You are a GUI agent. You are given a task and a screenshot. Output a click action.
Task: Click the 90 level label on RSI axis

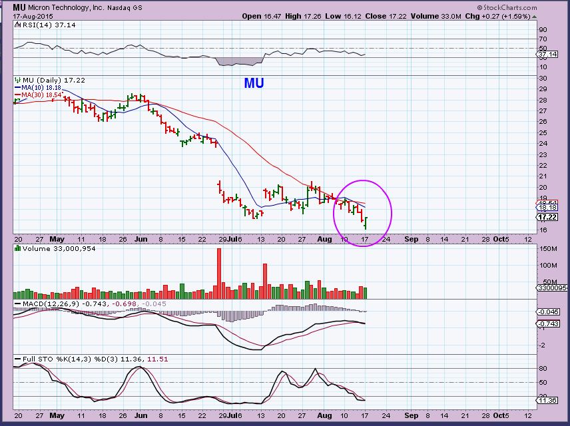point(543,30)
